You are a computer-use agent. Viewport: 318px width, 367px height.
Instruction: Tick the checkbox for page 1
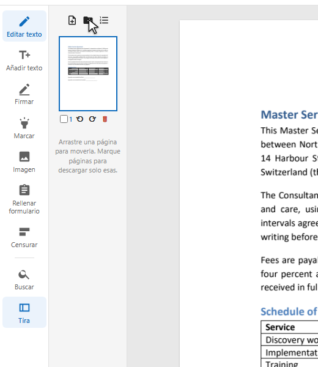[64, 119]
